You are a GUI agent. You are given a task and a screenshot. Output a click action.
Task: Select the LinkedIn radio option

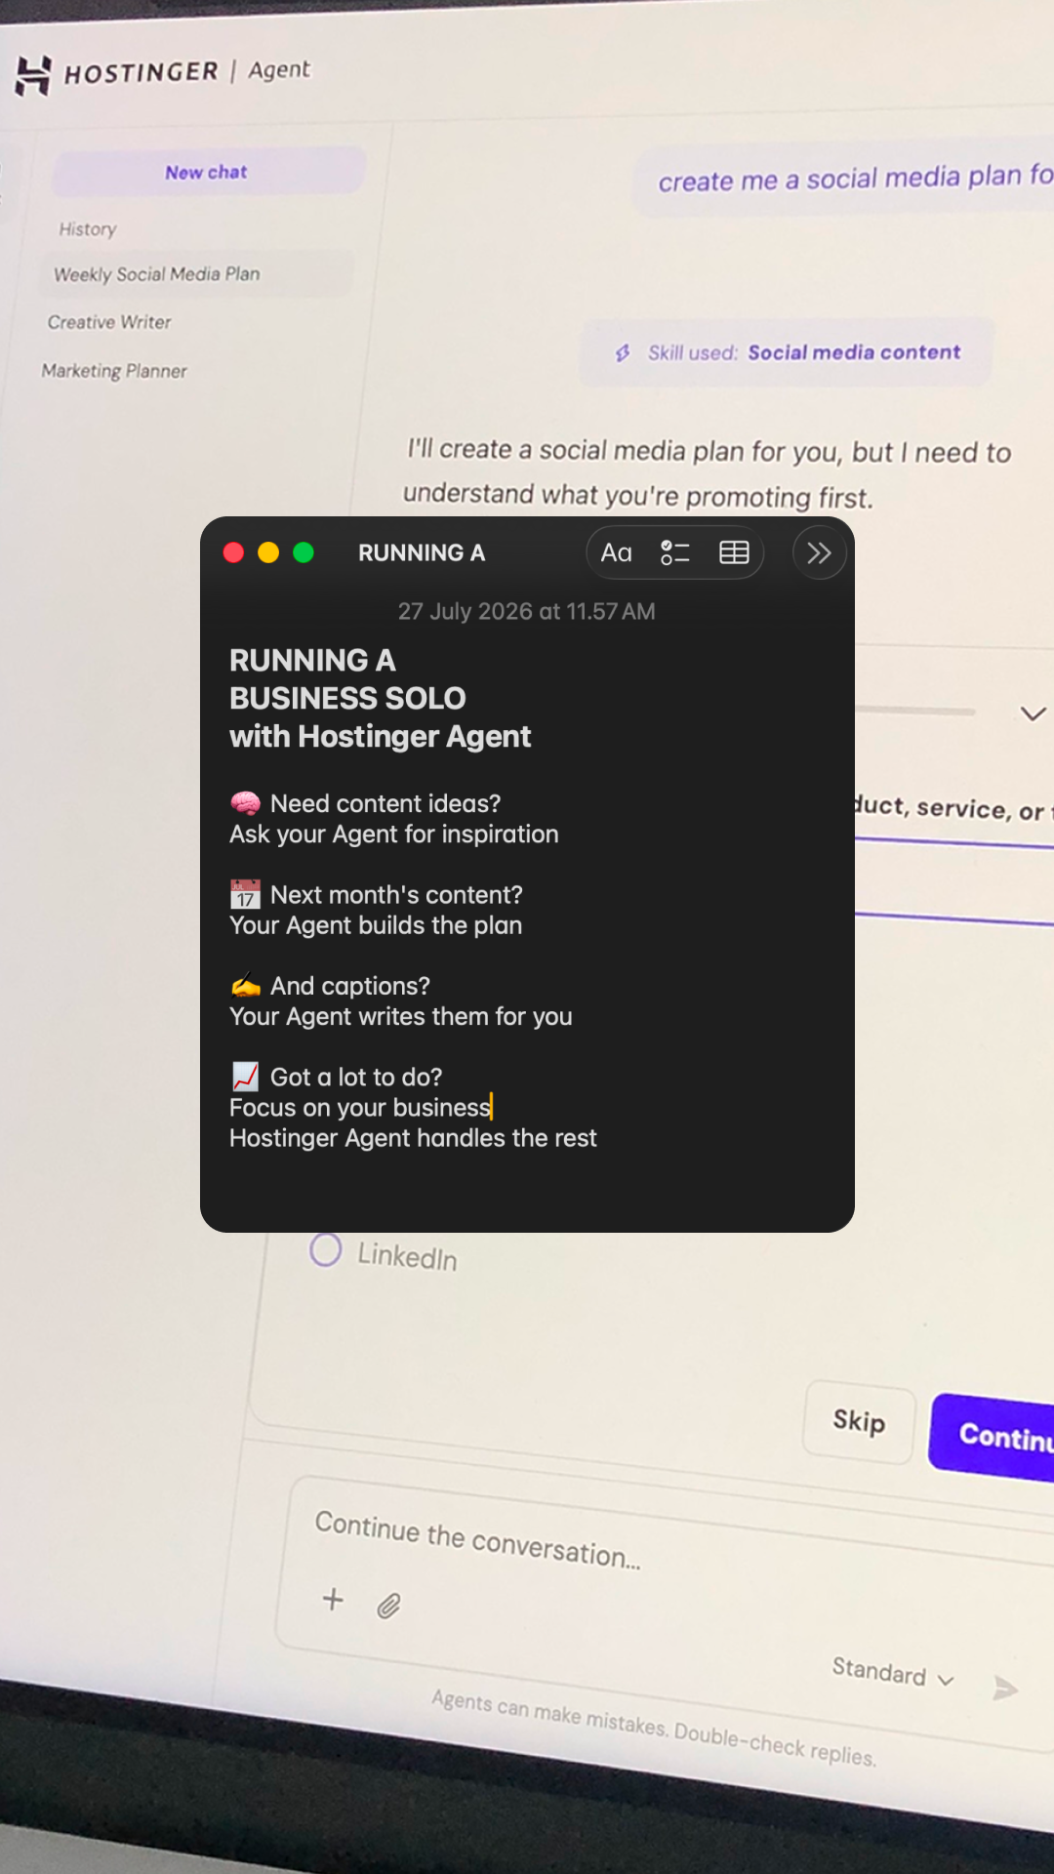(x=326, y=1249)
